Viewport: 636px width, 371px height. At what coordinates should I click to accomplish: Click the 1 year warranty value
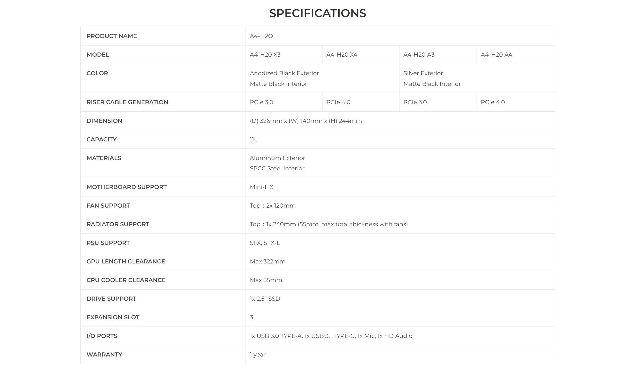(258, 354)
